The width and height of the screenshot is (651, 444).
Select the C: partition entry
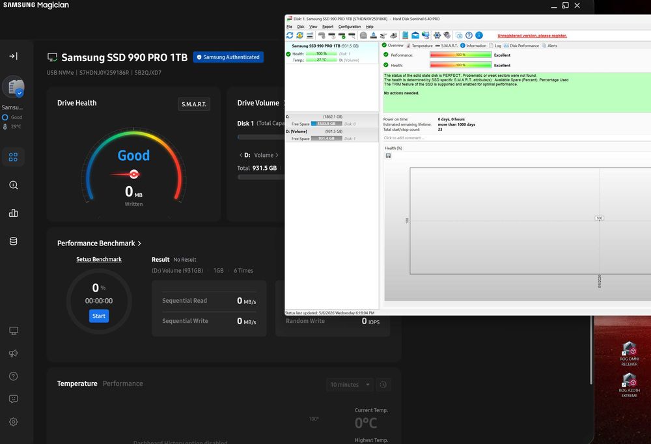point(332,120)
